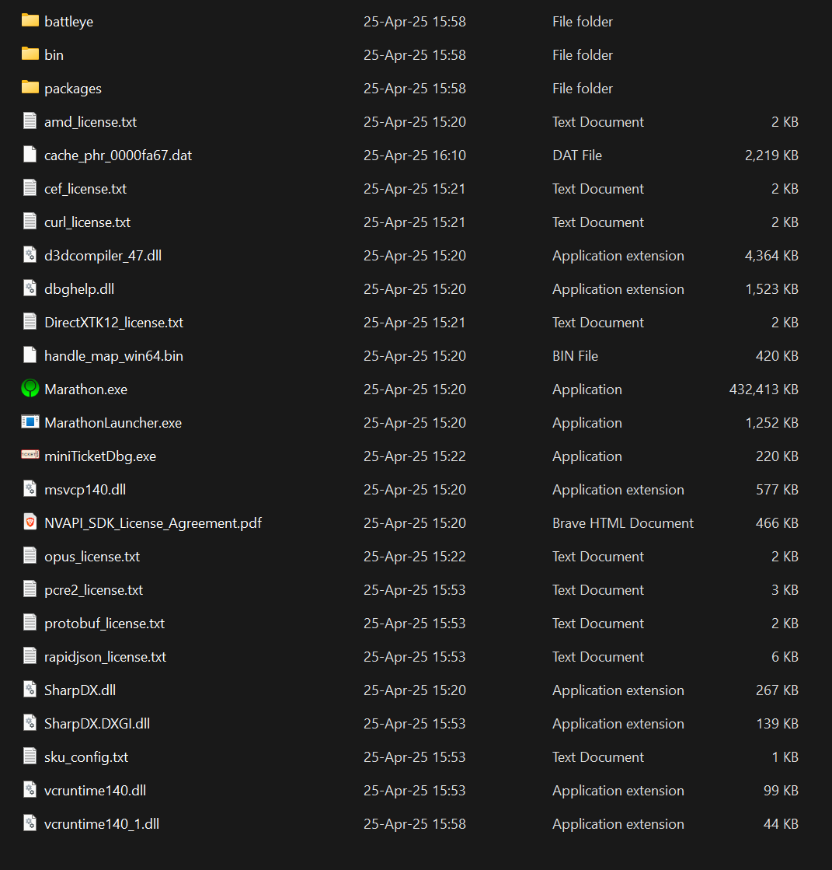The height and width of the screenshot is (870, 832).
Task: Click the Brave HTML Document type cell
Action: (x=623, y=523)
